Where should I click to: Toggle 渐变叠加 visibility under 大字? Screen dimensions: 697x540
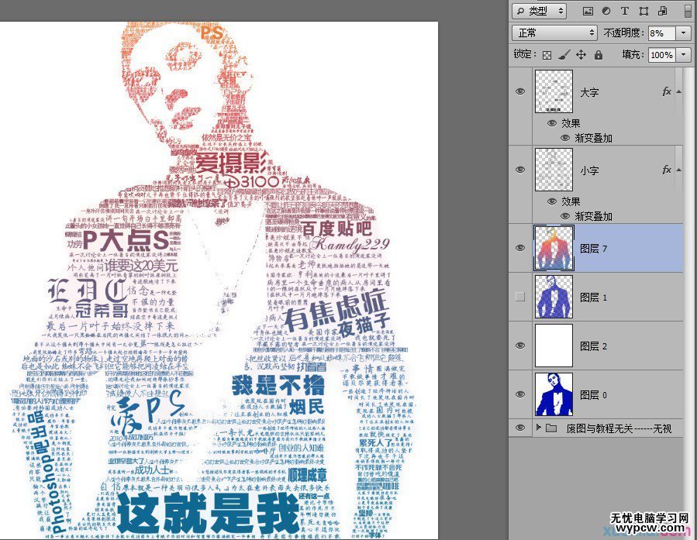565,138
